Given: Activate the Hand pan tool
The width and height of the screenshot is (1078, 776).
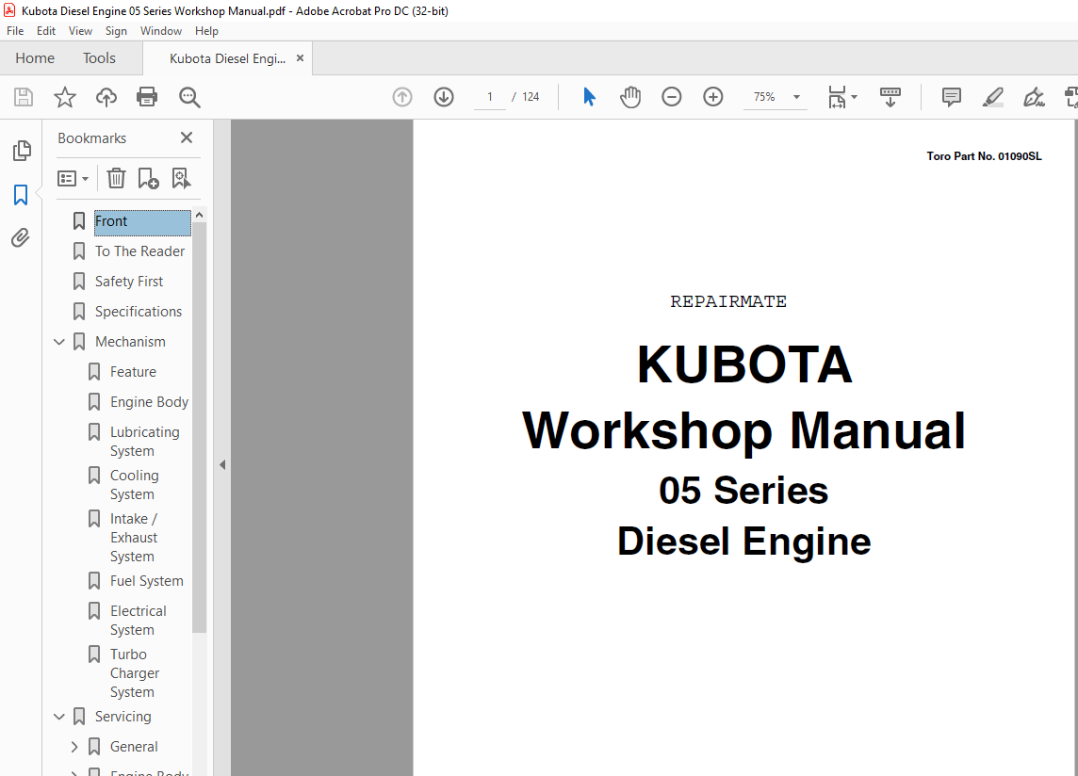Looking at the screenshot, I should pos(629,97).
